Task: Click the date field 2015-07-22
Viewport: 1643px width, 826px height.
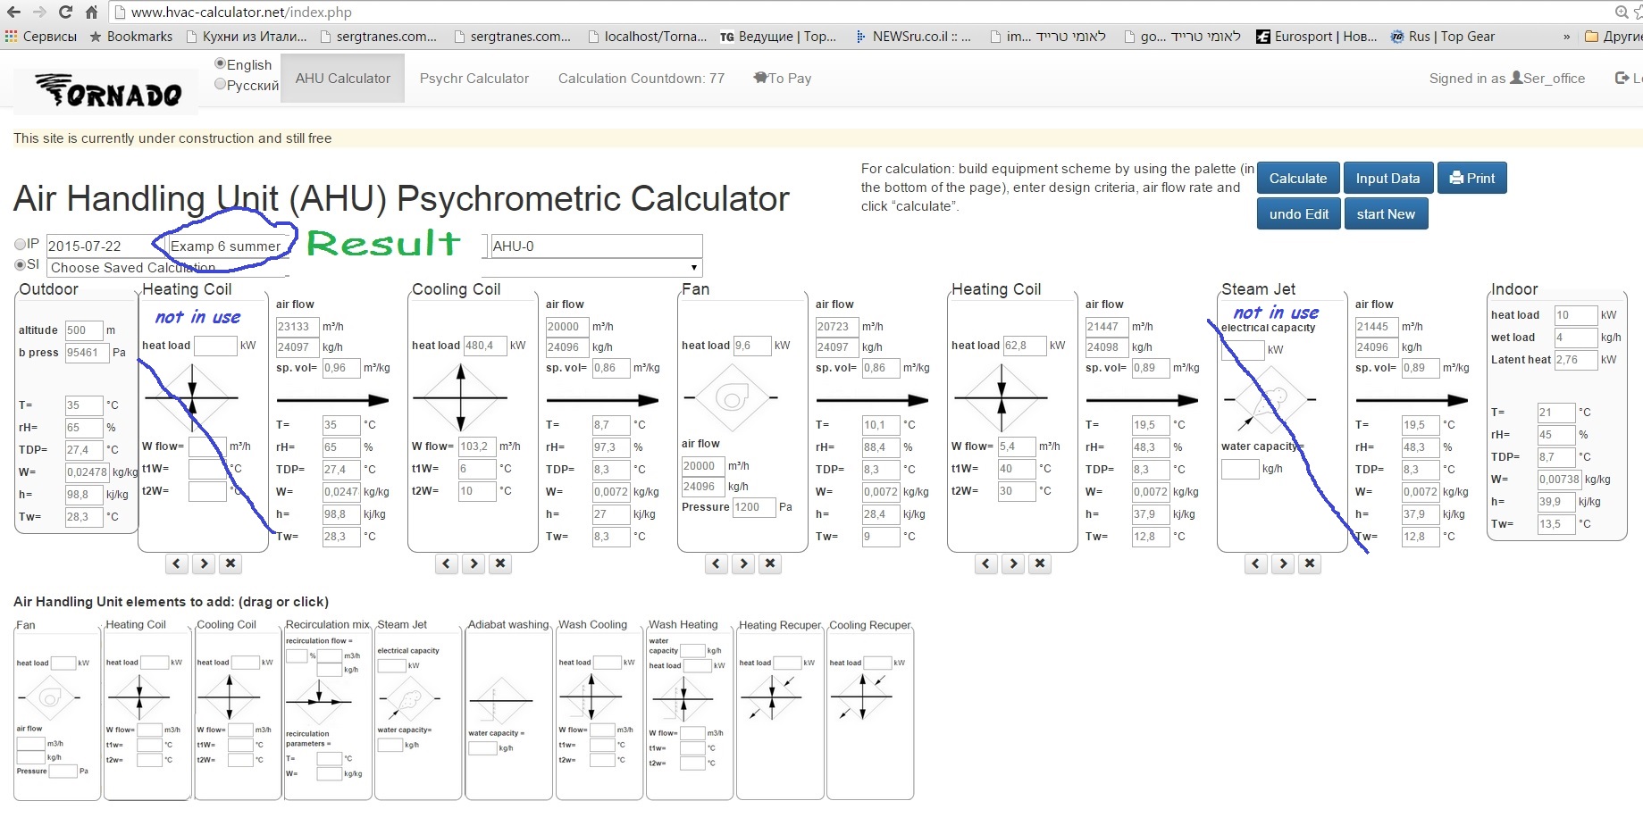Action: [105, 246]
